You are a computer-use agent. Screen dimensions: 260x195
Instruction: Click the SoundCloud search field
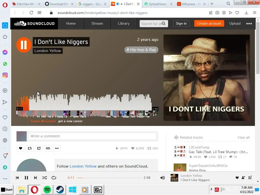(x=154, y=24)
